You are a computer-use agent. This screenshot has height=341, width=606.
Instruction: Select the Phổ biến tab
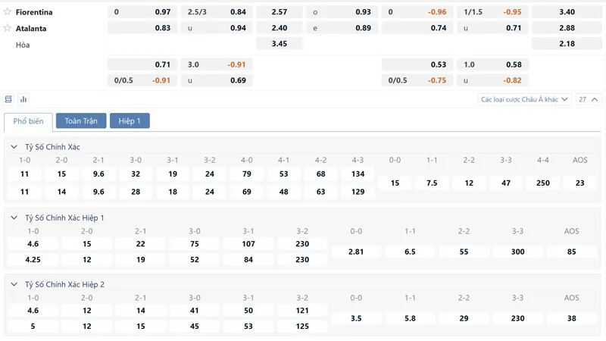click(28, 121)
